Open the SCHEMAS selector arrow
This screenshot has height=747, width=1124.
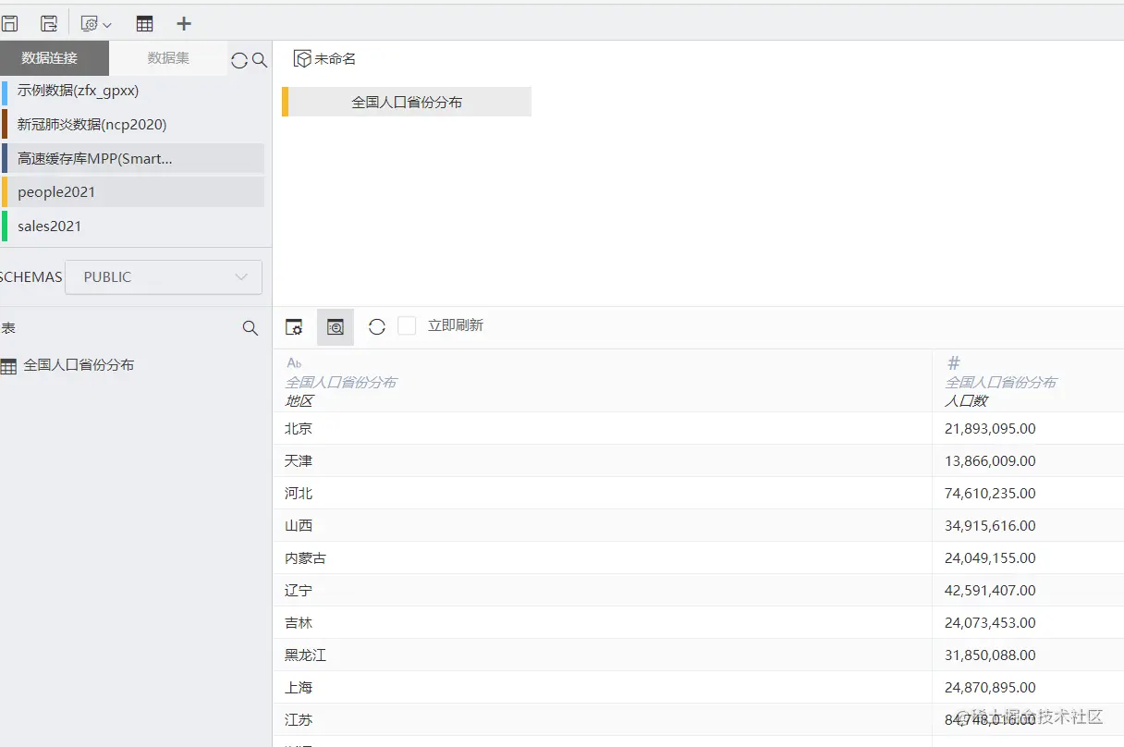coord(240,276)
